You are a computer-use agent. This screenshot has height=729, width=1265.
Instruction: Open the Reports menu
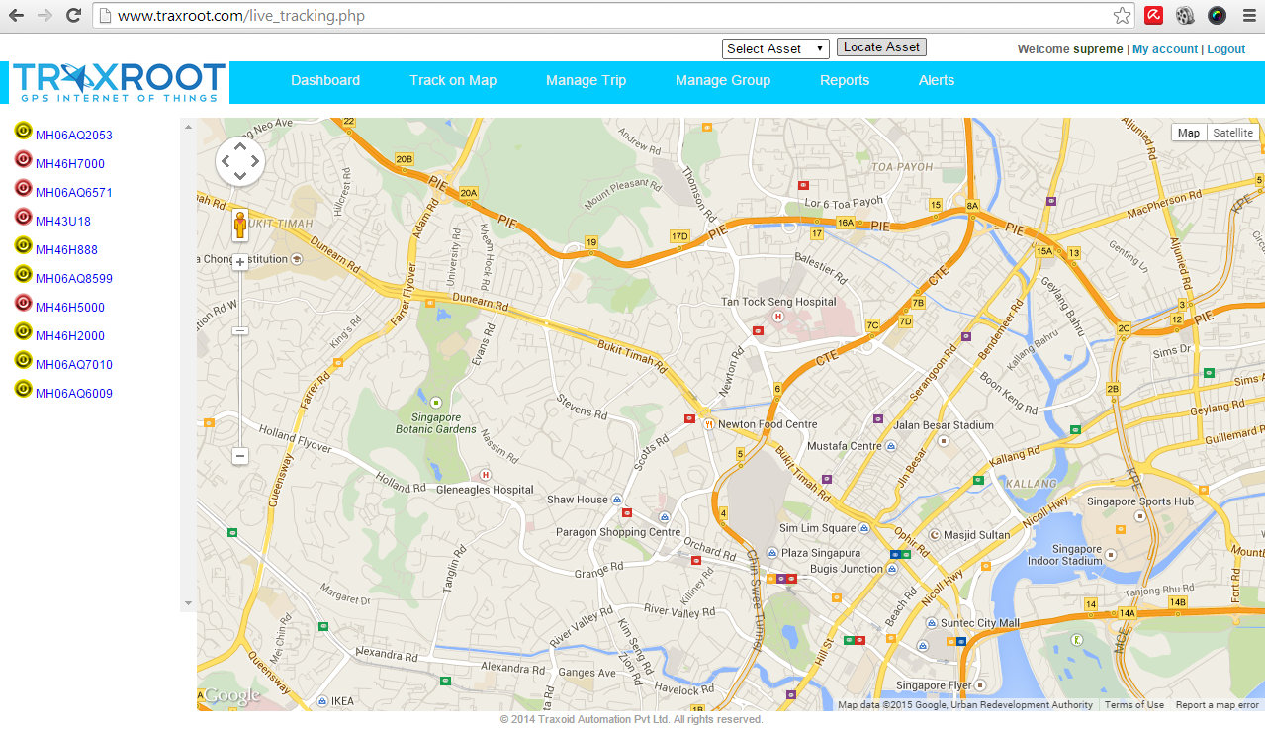tap(845, 80)
